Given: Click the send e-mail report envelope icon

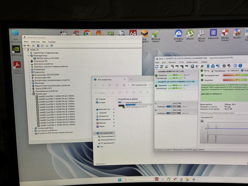Looking at the screenshot, I should (213, 66).
